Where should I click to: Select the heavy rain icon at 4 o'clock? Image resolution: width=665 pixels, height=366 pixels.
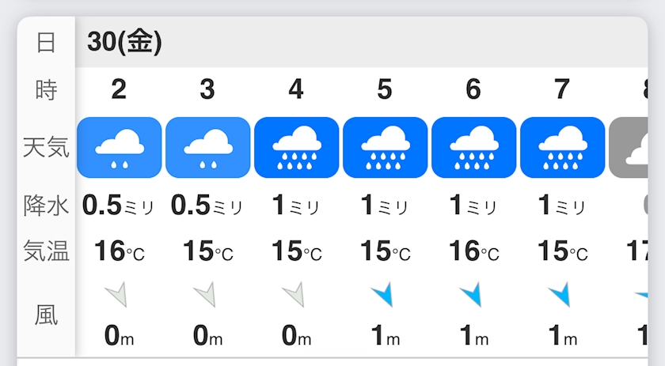pos(296,147)
